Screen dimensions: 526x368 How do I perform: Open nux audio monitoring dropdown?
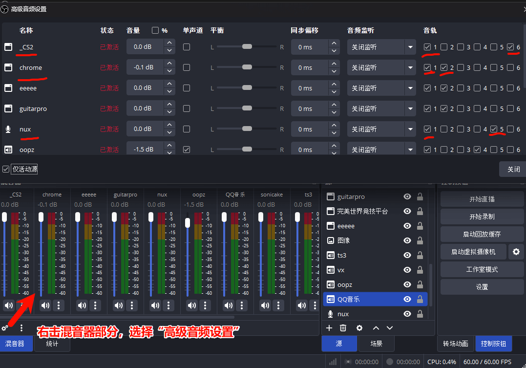pyautogui.click(x=381, y=129)
